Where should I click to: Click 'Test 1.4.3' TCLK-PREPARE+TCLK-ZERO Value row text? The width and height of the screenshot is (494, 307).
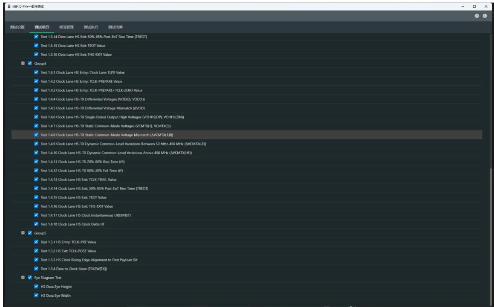coord(91,90)
